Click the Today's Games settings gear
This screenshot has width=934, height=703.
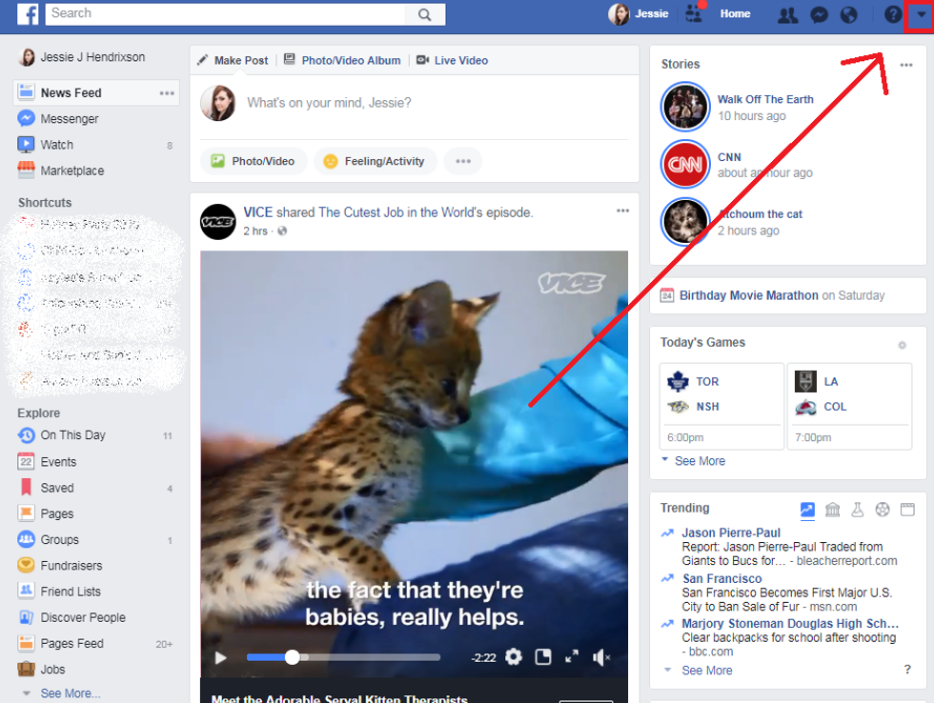902,345
